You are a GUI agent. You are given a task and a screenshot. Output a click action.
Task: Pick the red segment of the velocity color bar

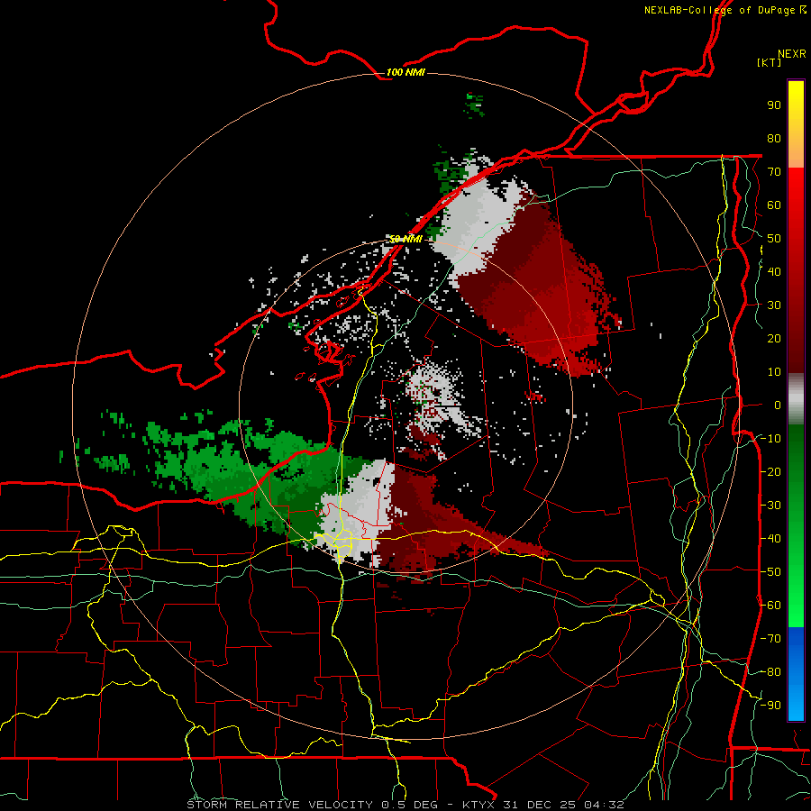point(796,270)
